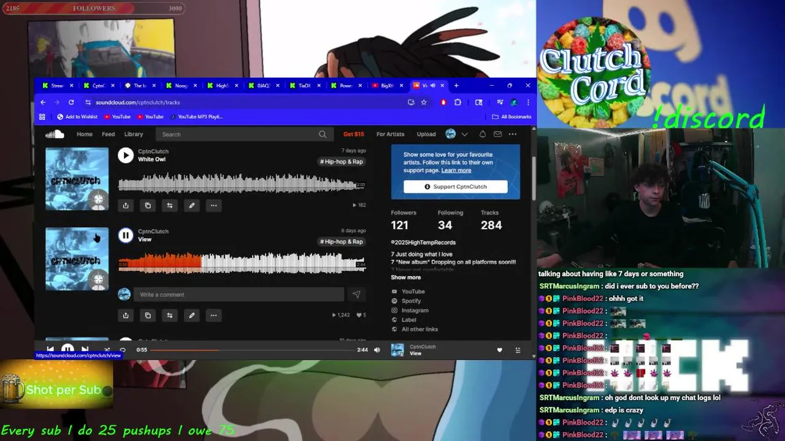Open More options for White Owl
Image resolution: width=785 pixels, height=441 pixels.
(213, 206)
